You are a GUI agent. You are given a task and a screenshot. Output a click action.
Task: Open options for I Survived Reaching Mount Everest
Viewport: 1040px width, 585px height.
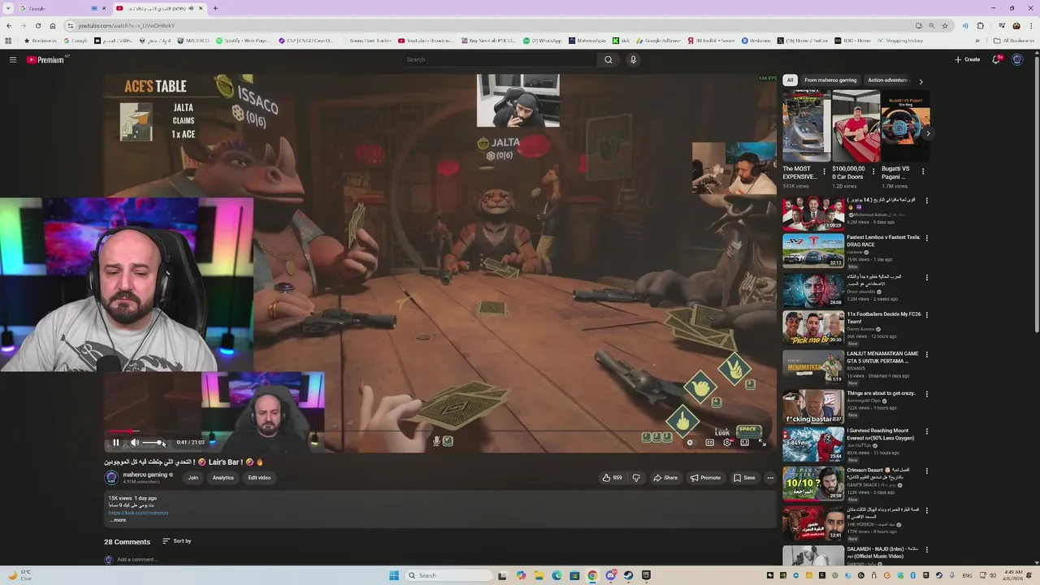click(x=926, y=431)
